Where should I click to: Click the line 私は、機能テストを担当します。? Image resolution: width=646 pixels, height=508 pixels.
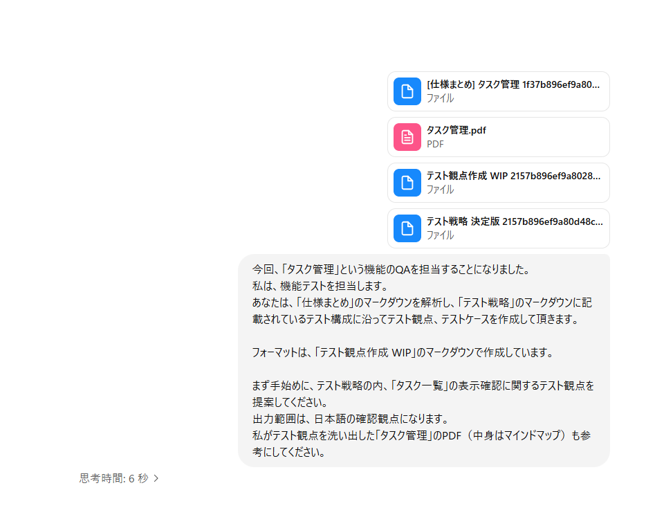click(320, 286)
